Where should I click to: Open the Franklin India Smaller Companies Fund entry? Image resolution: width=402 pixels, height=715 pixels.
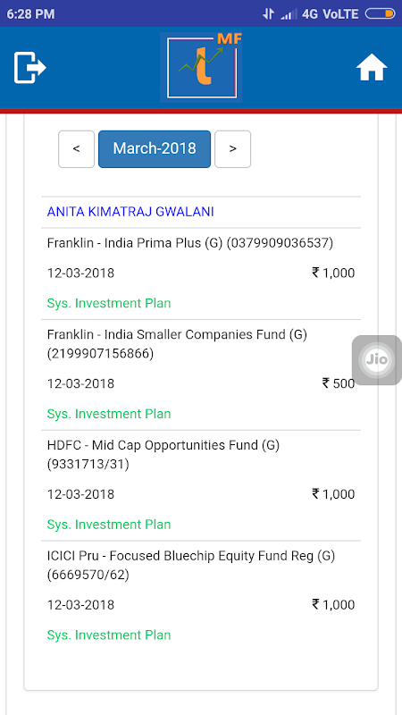(201, 374)
